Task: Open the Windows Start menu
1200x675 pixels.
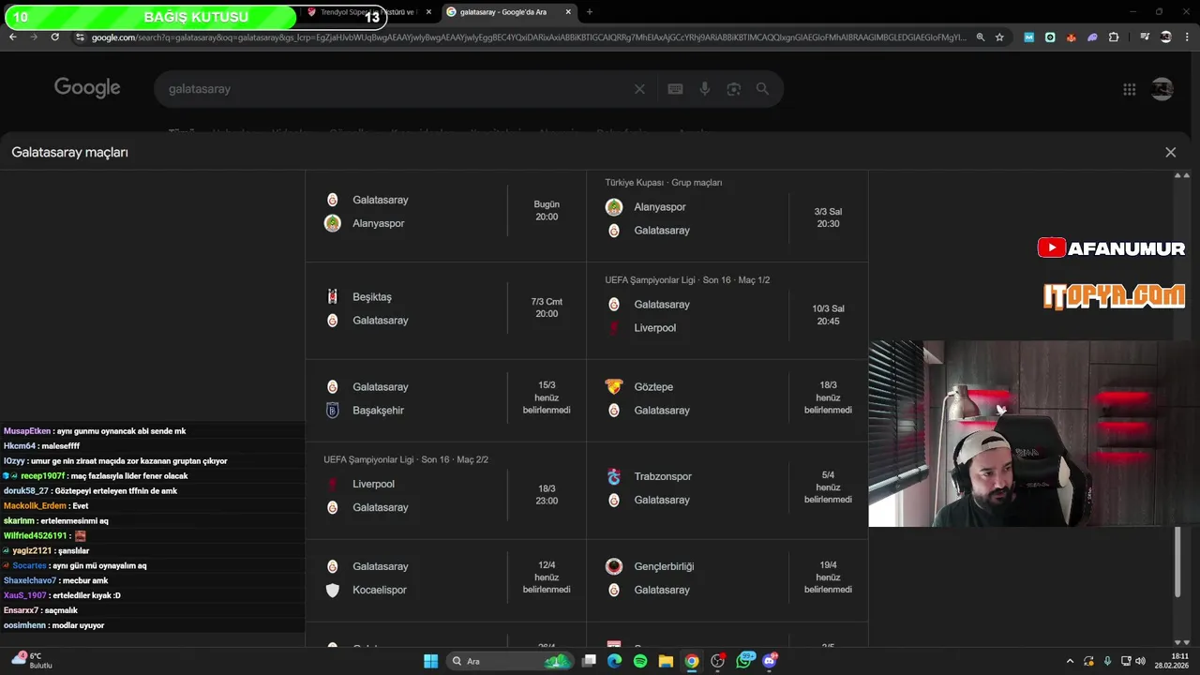Action: [x=430, y=661]
